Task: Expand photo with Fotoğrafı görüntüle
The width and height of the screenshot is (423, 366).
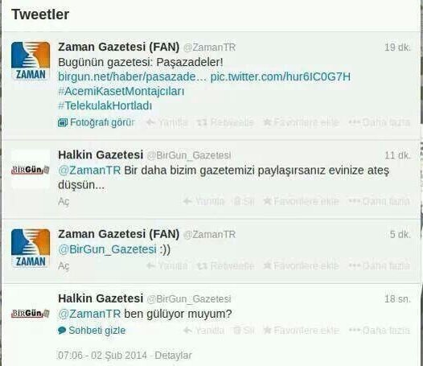Action: tap(97, 122)
